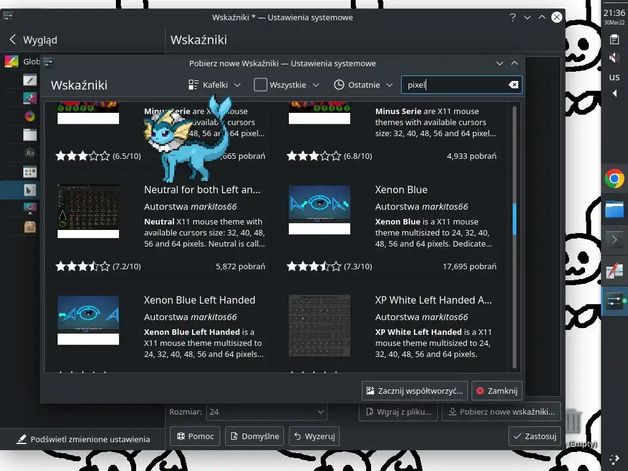Open Icons settings in sidebar
628x471 pixels.
click(29, 172)
